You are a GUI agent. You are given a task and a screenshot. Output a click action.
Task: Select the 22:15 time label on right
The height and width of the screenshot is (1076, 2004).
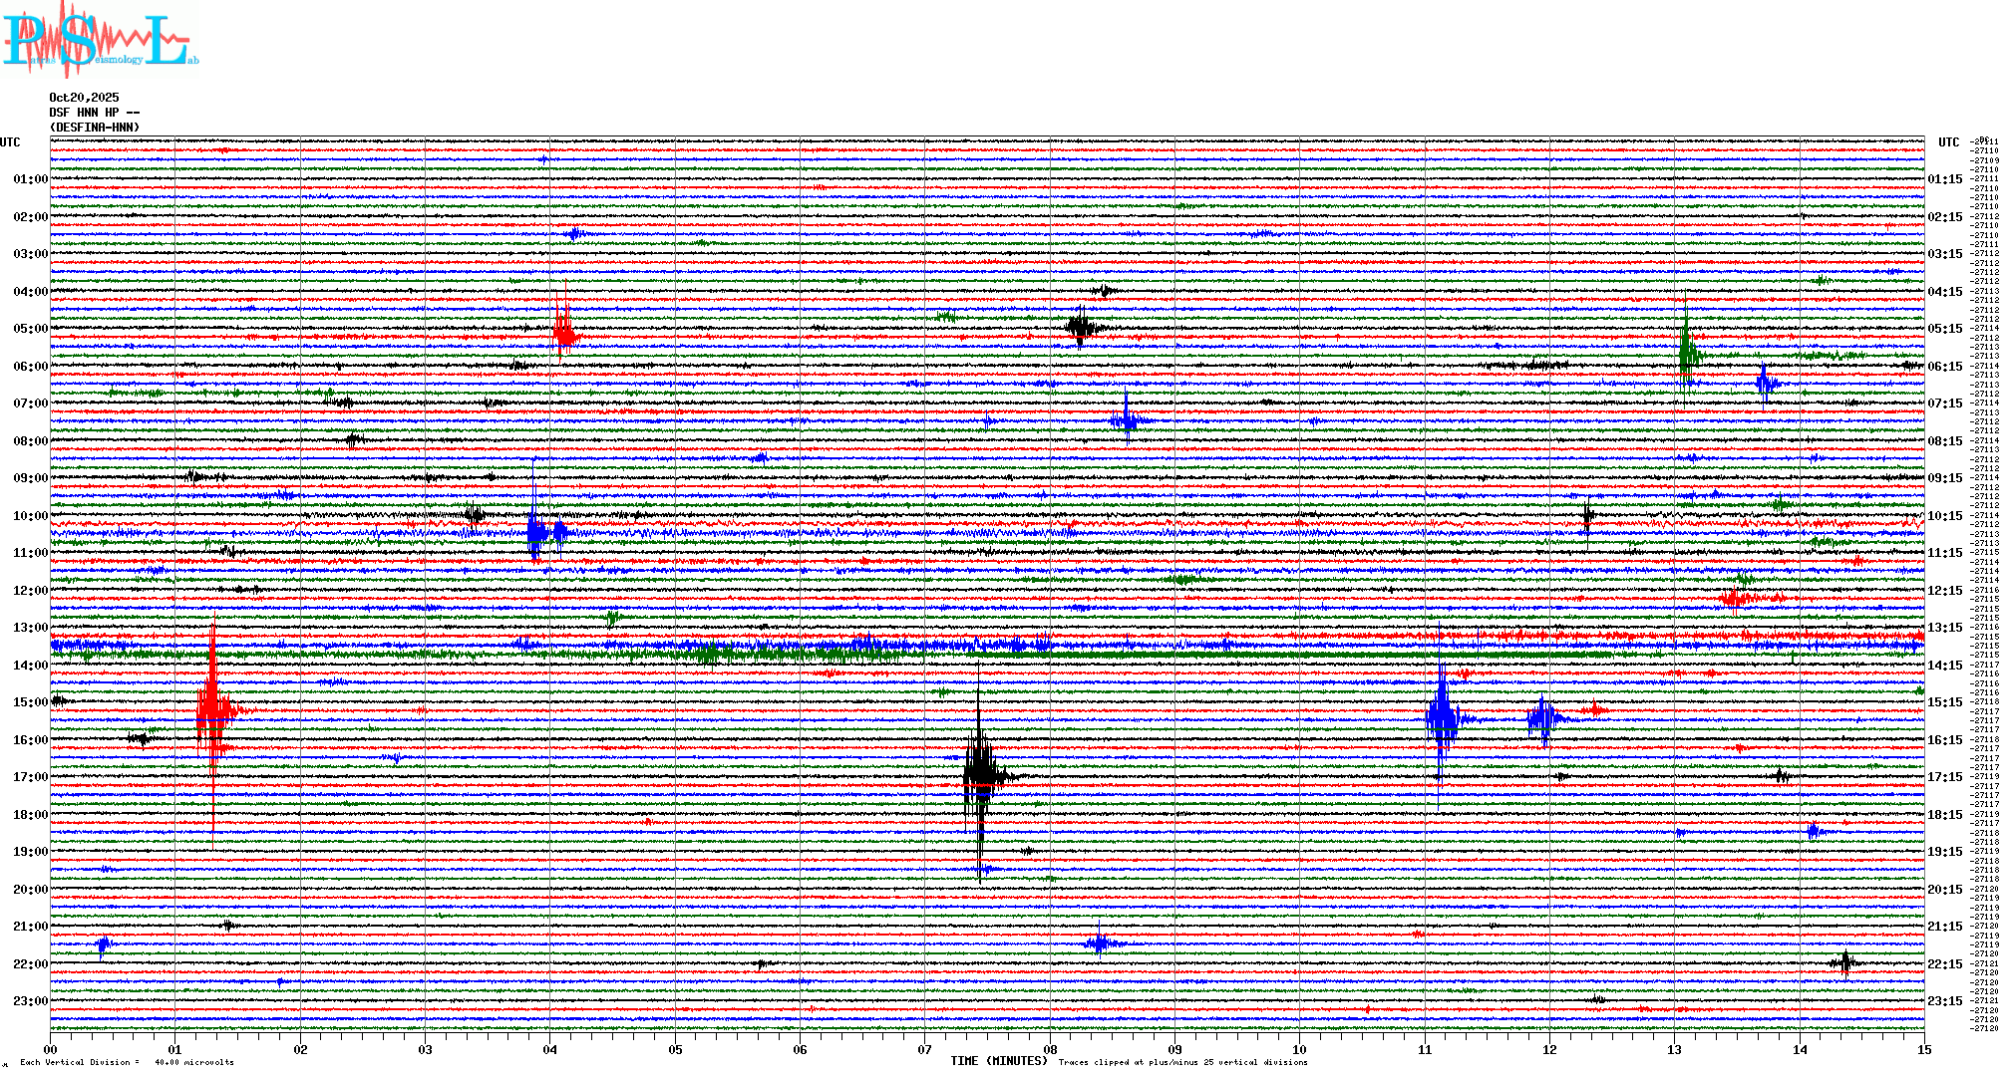pos(1944,964)
